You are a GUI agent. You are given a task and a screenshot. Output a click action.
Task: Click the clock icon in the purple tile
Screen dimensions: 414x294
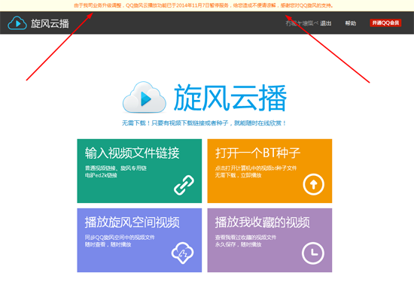[x=313, y=253]
